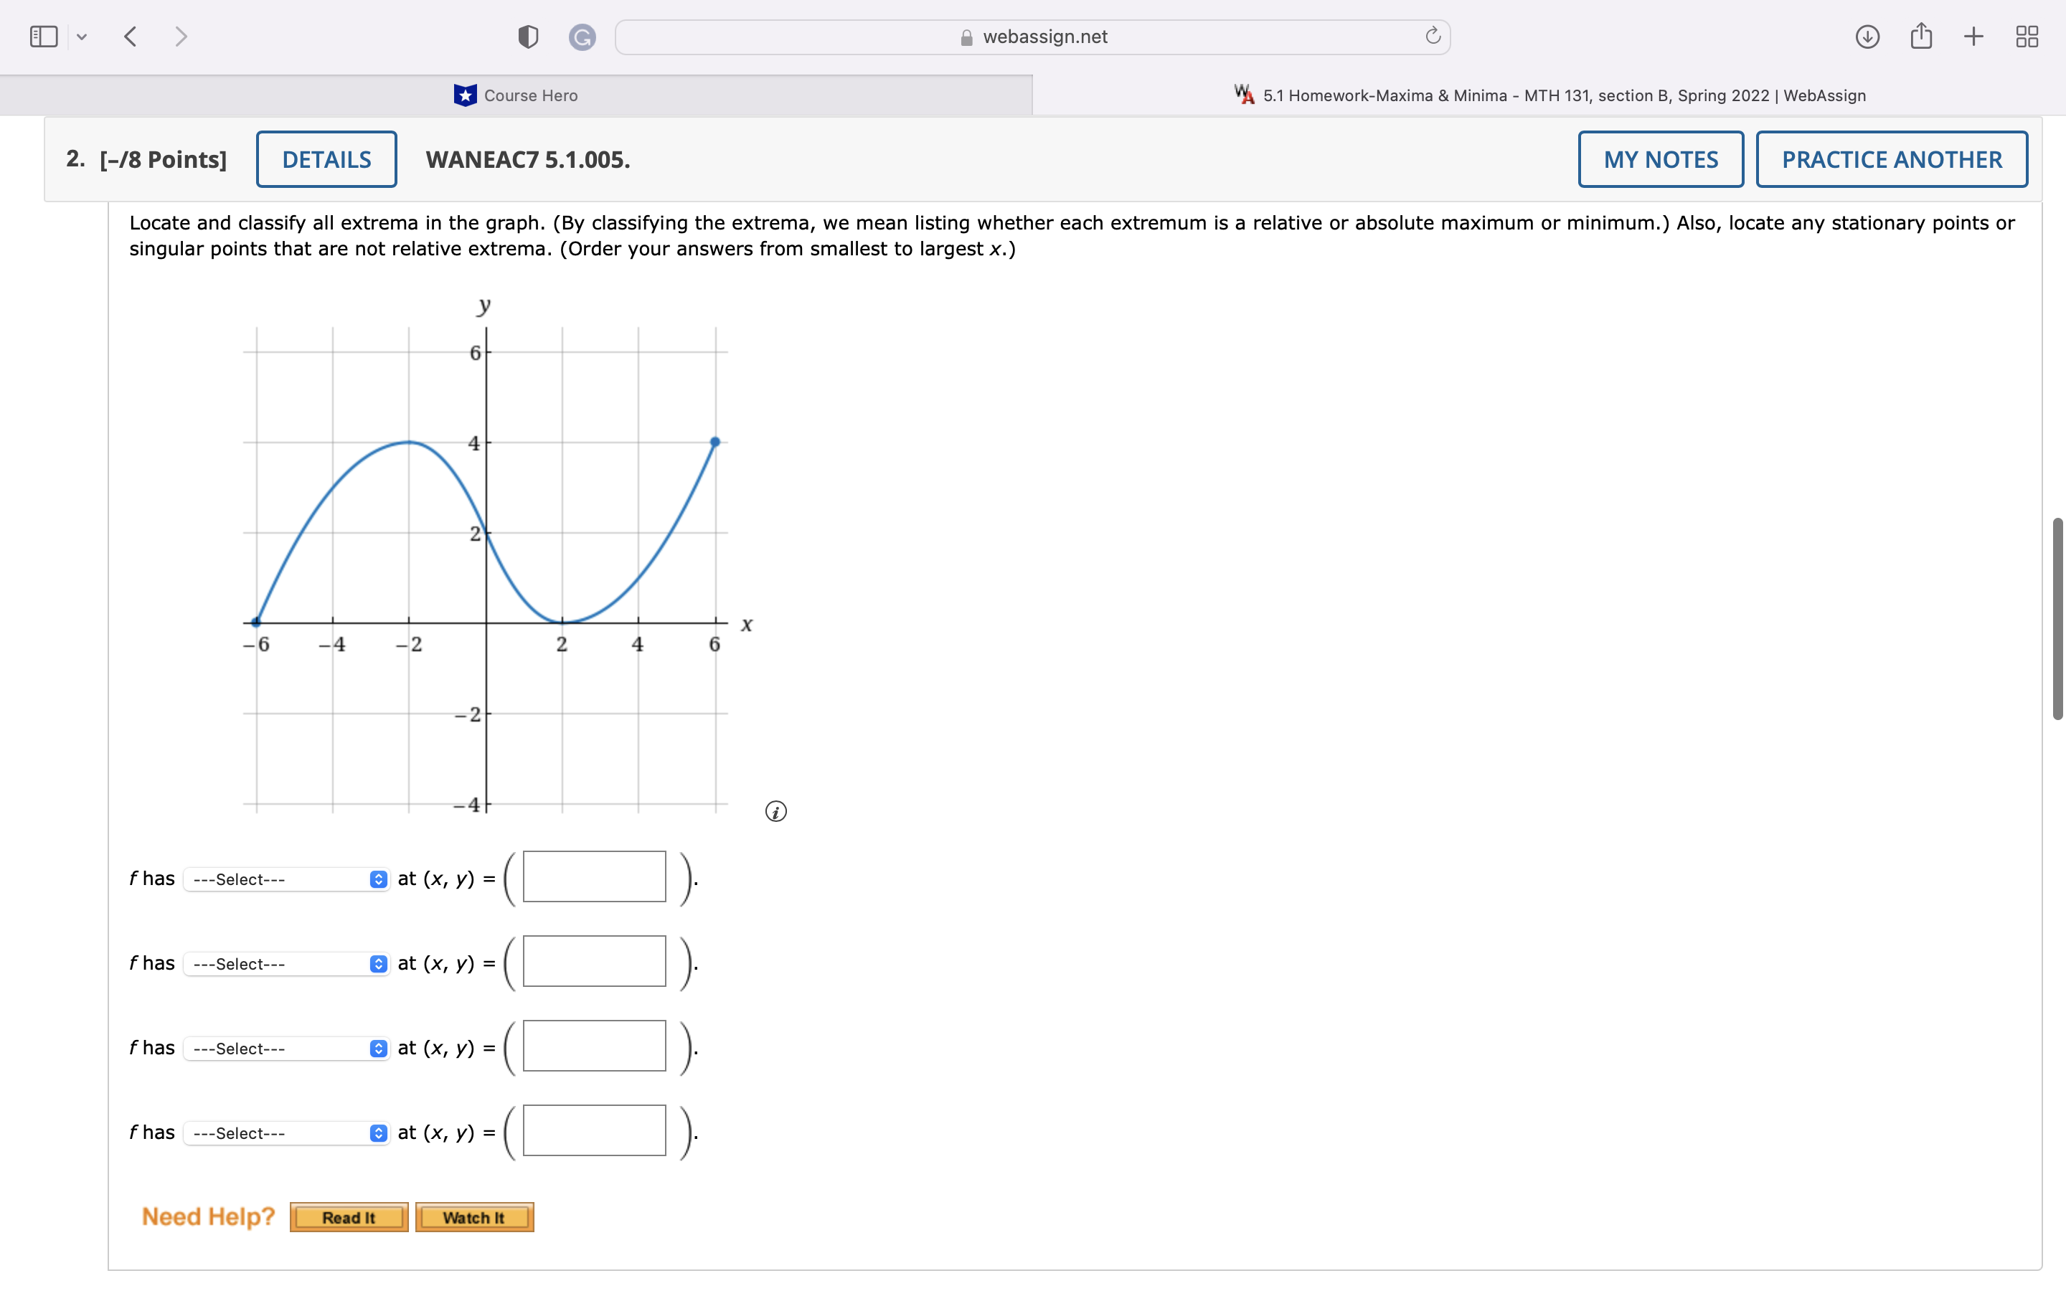Click the Watch It help button

point(473,1216)
